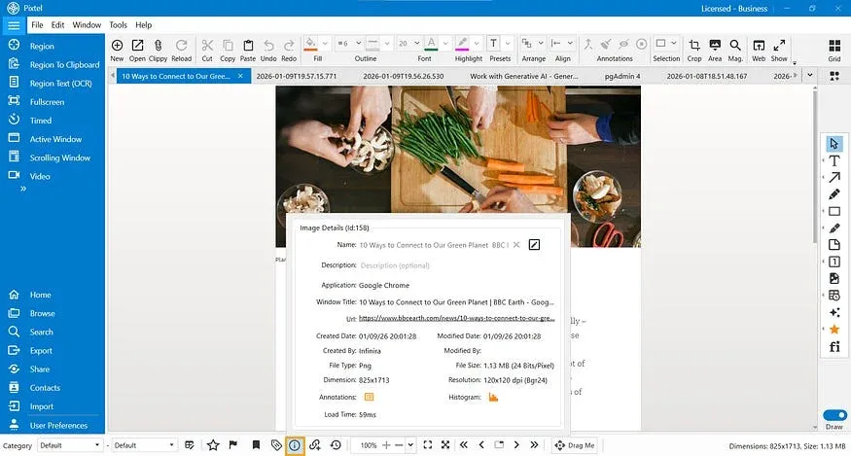This screenshot has width=851, height=456.
Task: Click the link-add icon in bottom bar
Action: 315,445
